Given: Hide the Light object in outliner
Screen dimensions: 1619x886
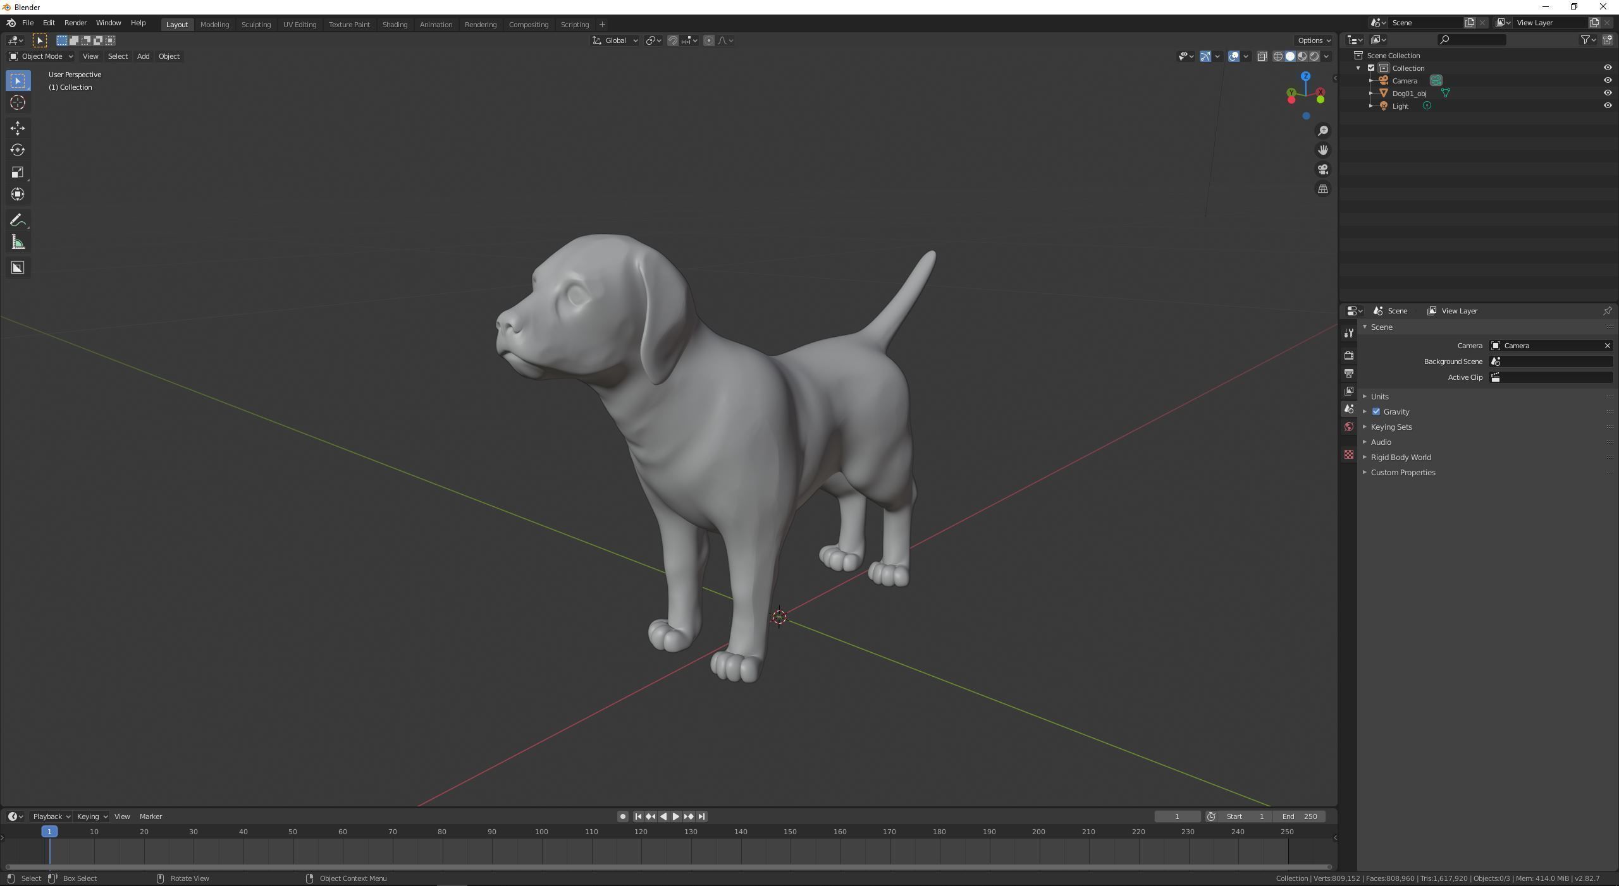Looking at the screenshot, I should 1607,106.
